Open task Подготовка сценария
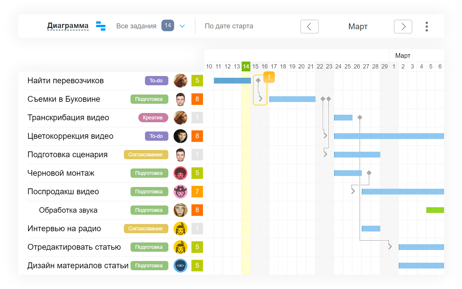 68,155
